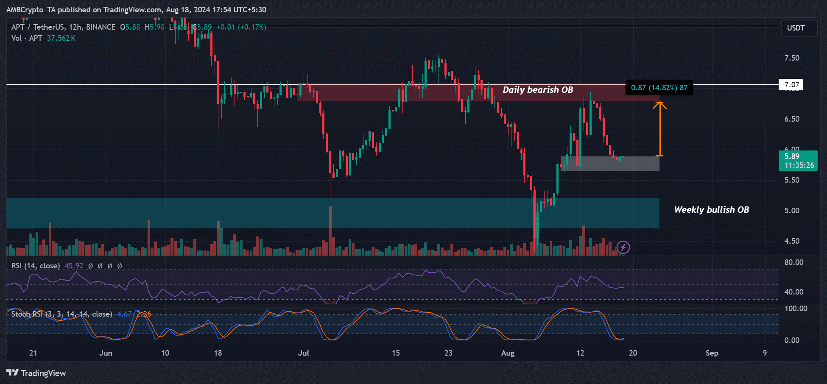Click the 40.00 RSI axis label
The height and width of the screenshot is (384, 827).
click(793, 292)
